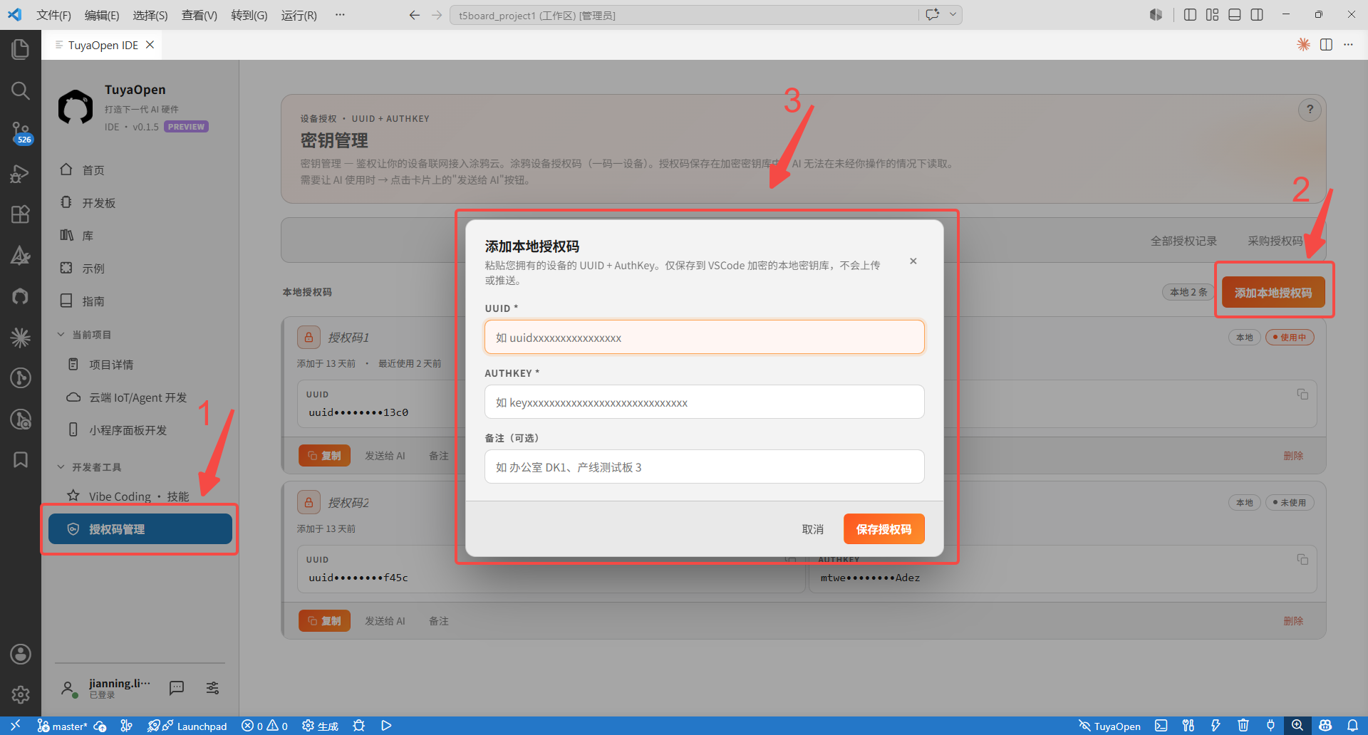
Task: Open 查看 menu
Action: click(x=199, y=15)
